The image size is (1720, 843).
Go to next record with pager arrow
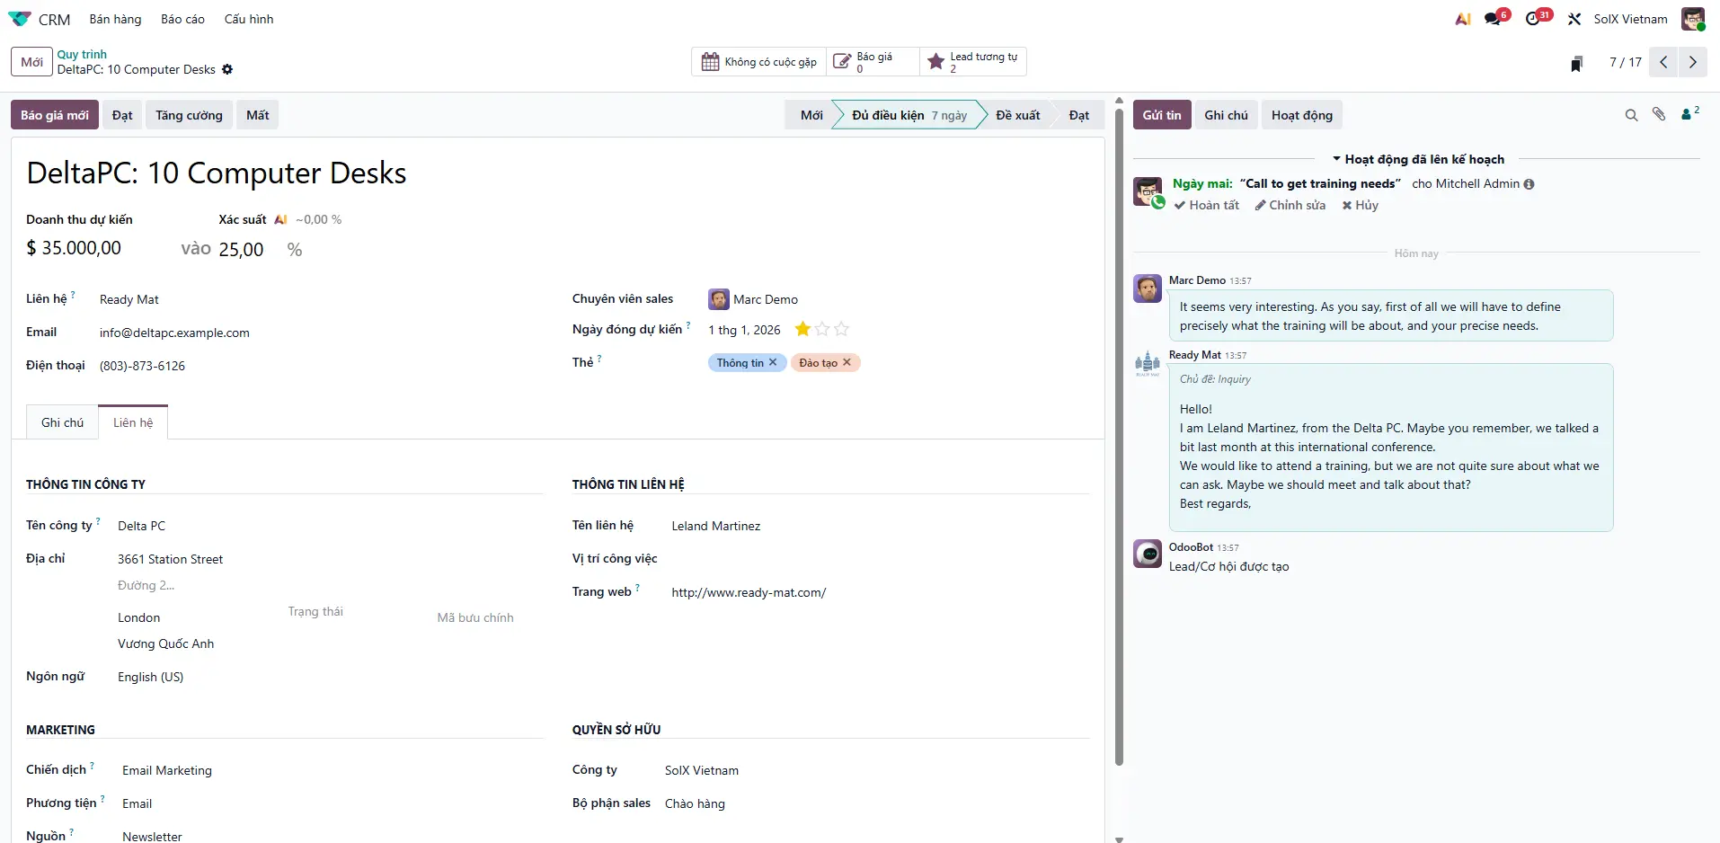pyautogui.click(x=1692, y=62)
